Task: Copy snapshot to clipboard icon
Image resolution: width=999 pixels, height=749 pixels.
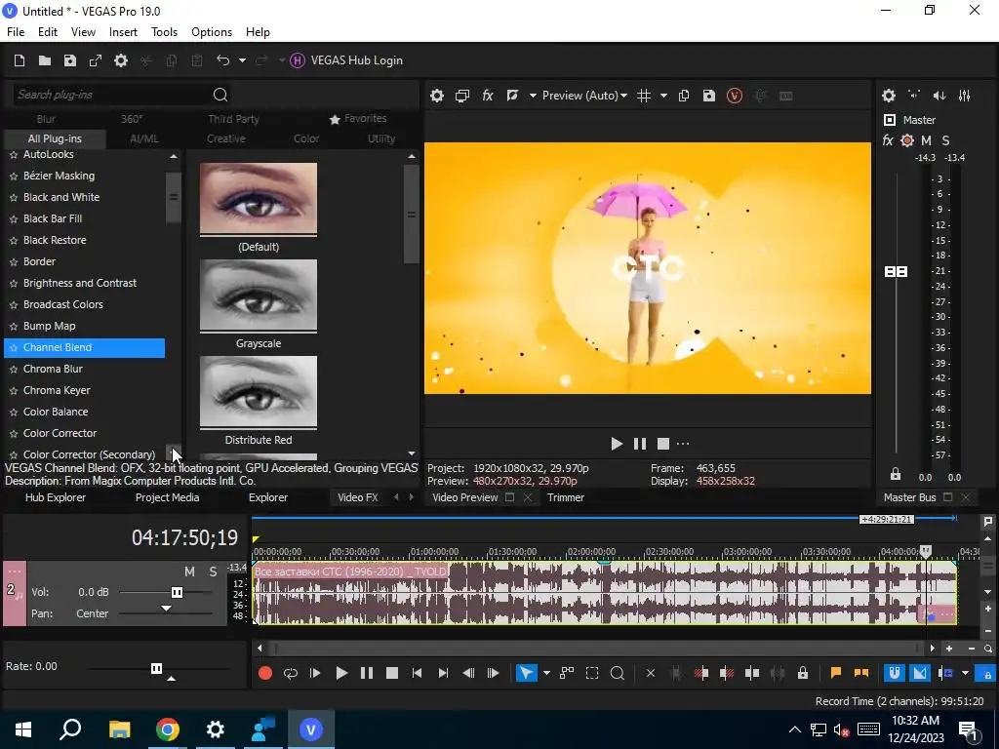Action: pyautogui.click(x=684, y=96)
